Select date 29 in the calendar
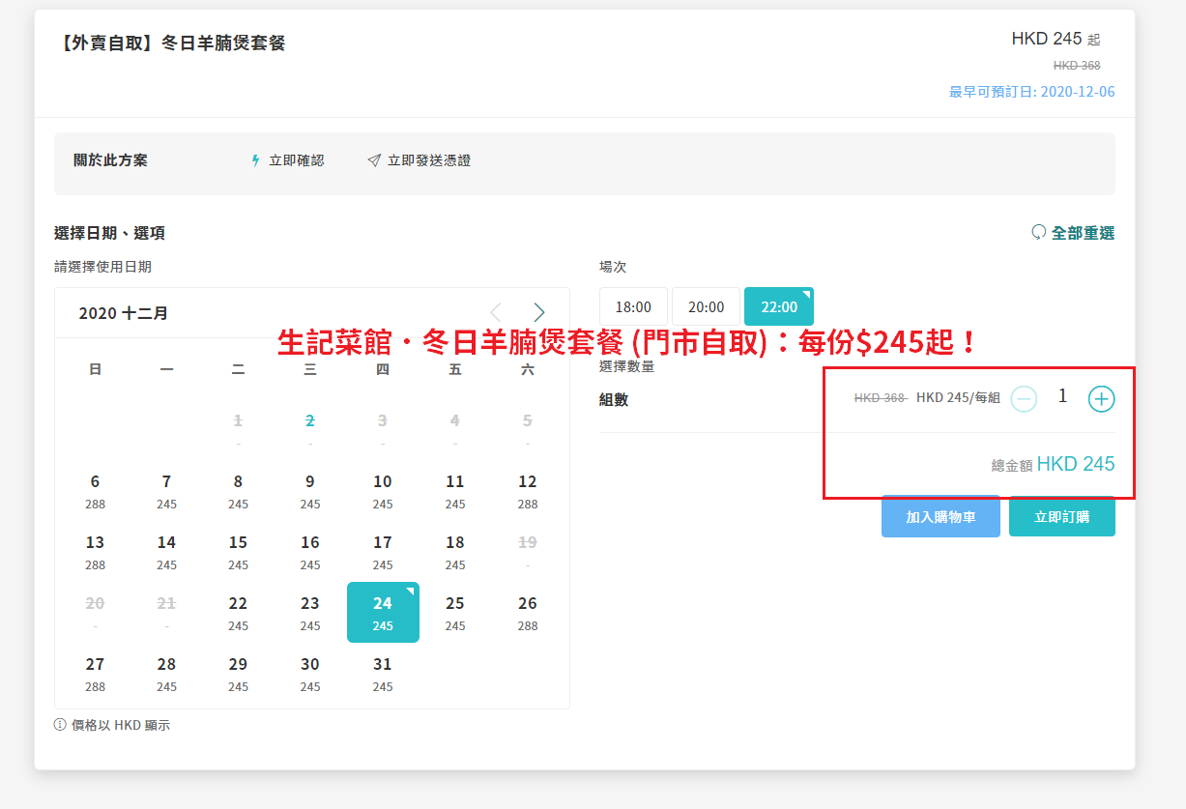 pyautogui.click(x=238, y=673)
